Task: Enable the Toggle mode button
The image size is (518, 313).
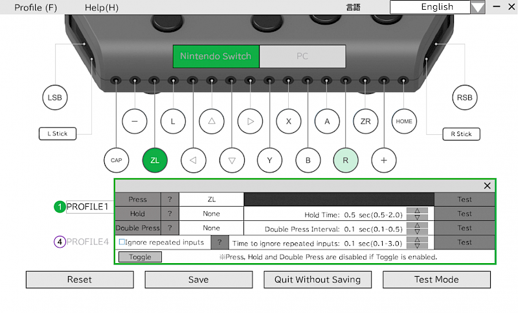Action: click(140, 257)
